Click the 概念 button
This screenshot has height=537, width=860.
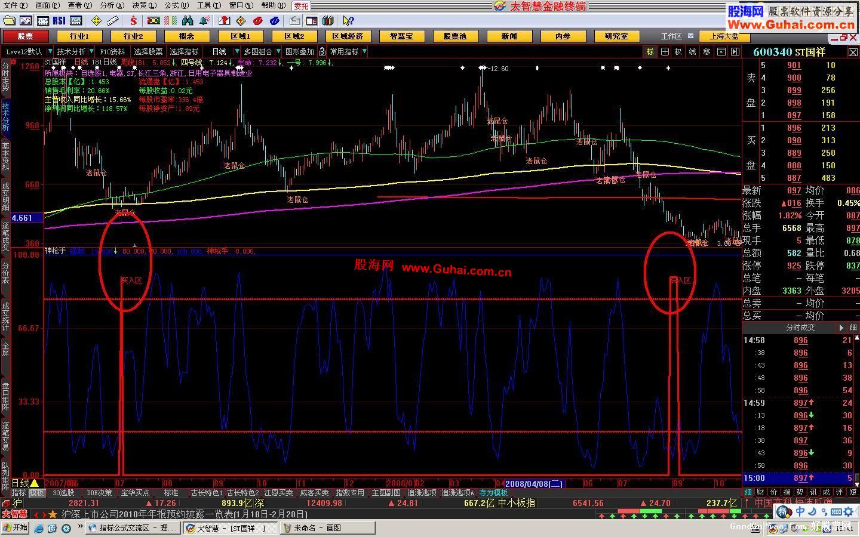[x=186, y=36]
